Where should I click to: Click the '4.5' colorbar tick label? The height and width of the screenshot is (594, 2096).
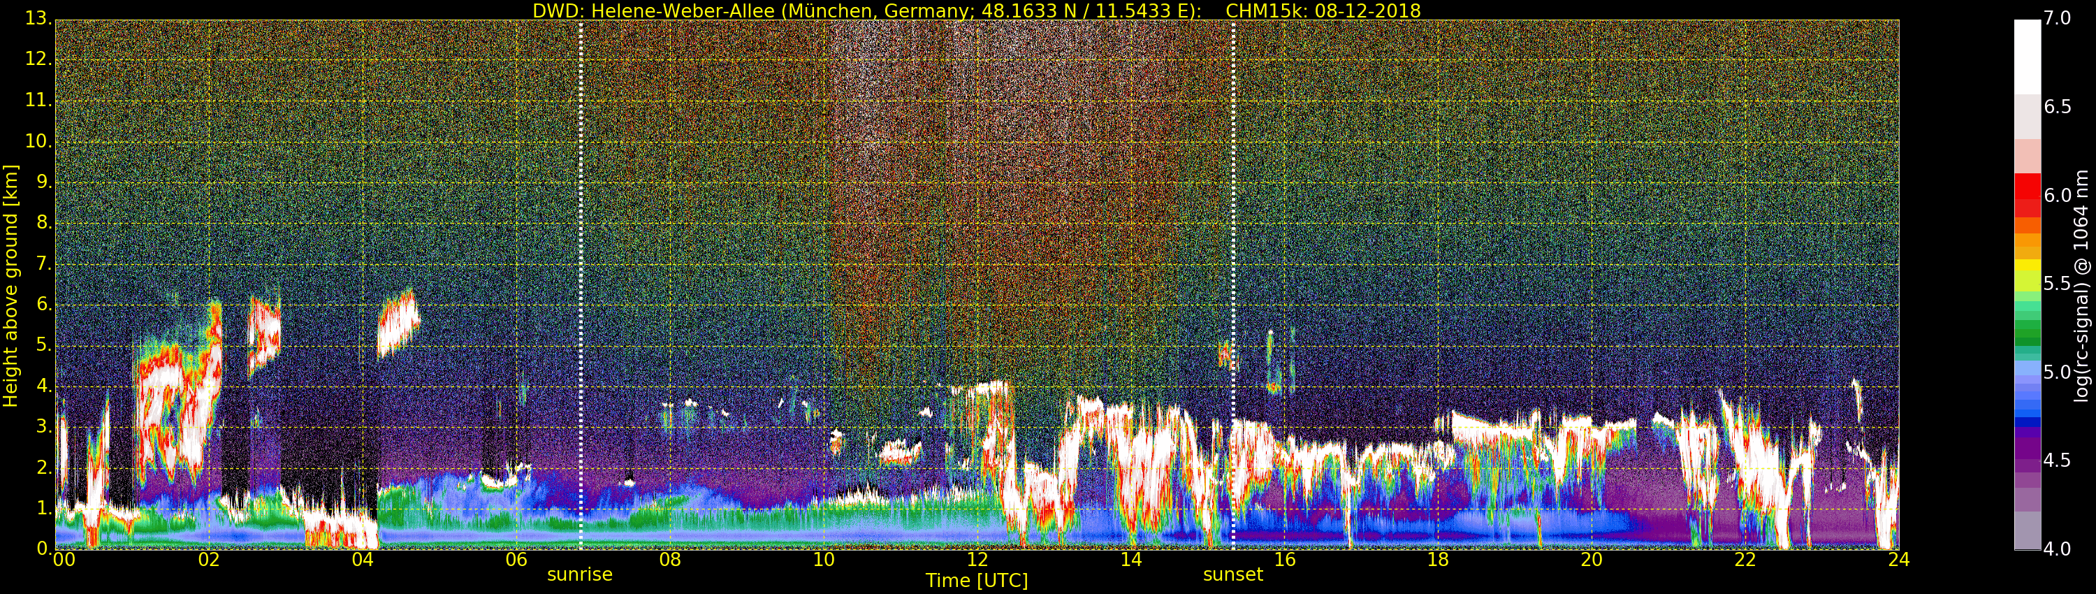(2058, 461)
